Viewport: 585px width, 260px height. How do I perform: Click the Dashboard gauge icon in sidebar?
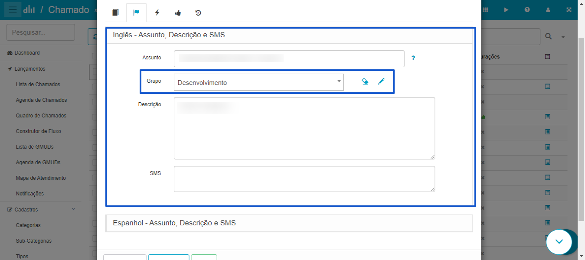click(x=10, y=53)
